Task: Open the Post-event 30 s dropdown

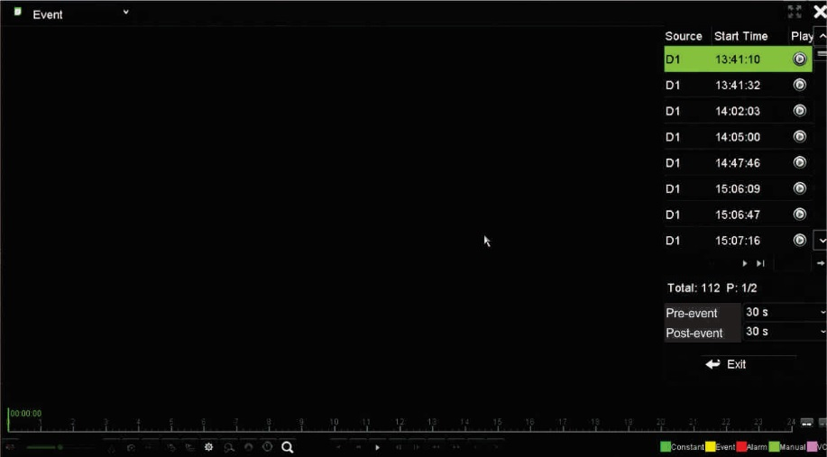Action: (785, 332)
